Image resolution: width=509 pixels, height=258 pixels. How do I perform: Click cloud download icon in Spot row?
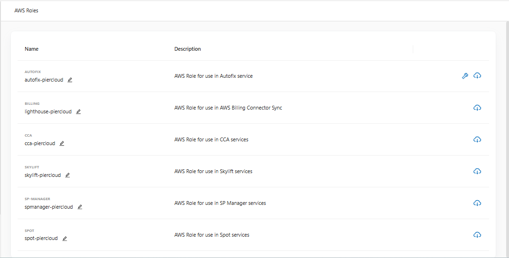tap(477, 235)
